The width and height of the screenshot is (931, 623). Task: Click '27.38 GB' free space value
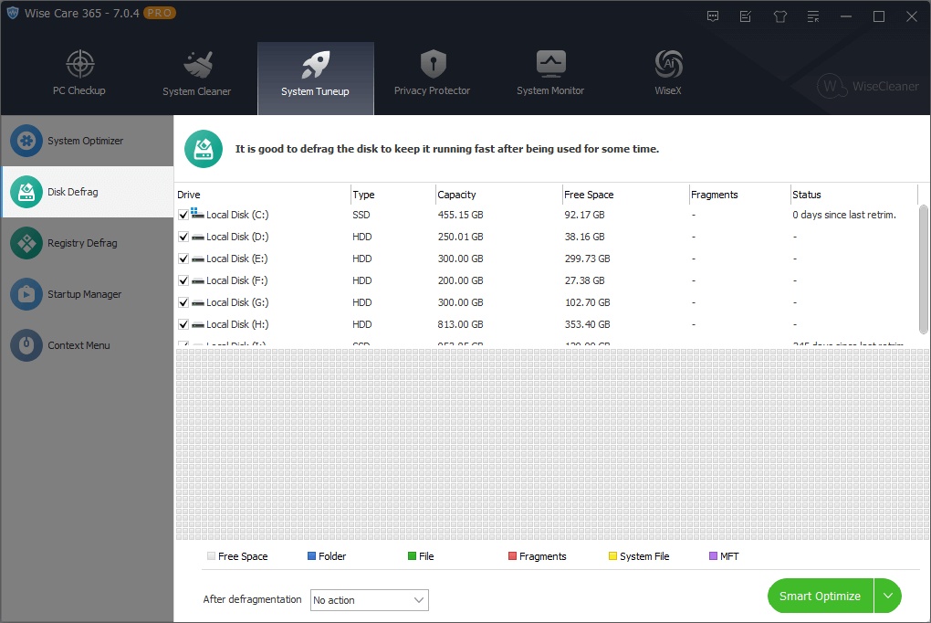585,280
